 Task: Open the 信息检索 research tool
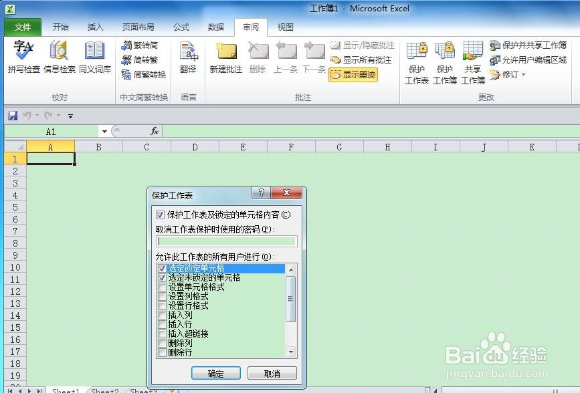click(59, 57)
